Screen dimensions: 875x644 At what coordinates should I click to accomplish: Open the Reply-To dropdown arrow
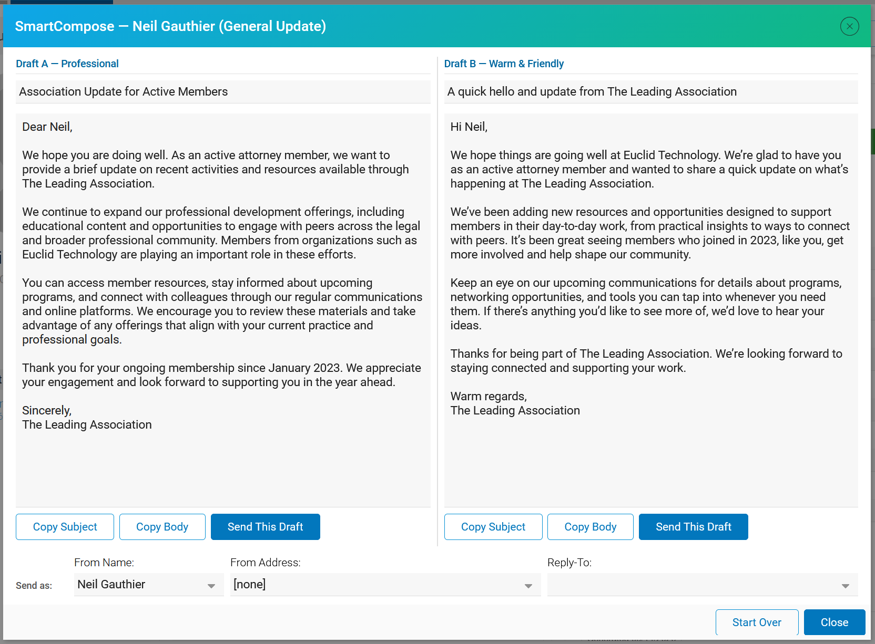click(x=846, y=586)
